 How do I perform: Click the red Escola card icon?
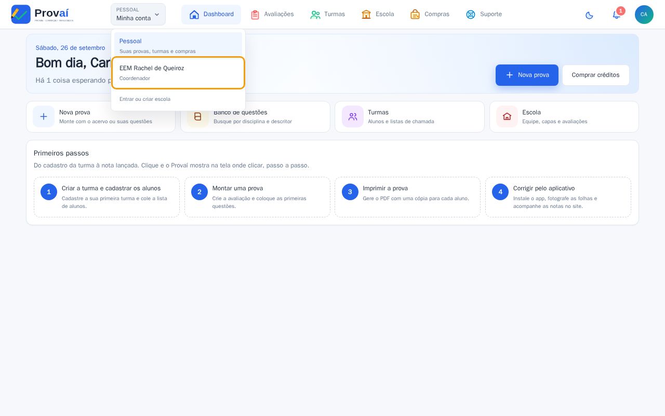(507, 116)
